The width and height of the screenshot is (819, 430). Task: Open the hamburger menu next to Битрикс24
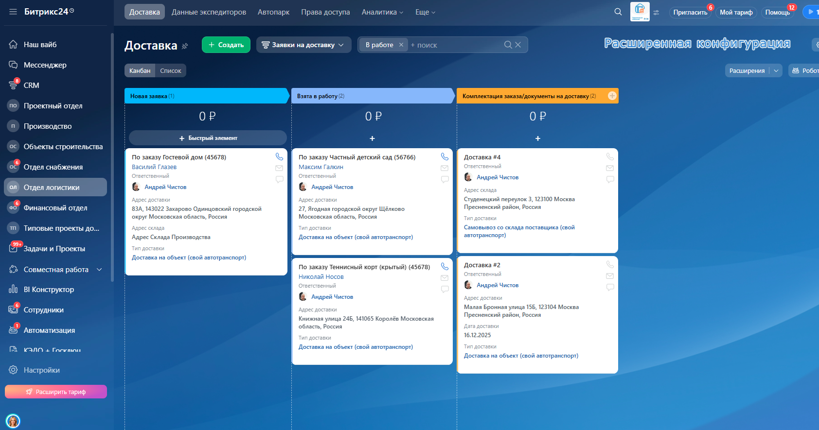coord(13,12)
